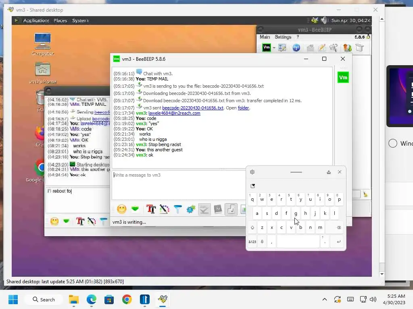Click the edit profile icon beside Vm dropdown
Image resolution: width=413 pixels, height=309 pixels.
click(282, 48)
